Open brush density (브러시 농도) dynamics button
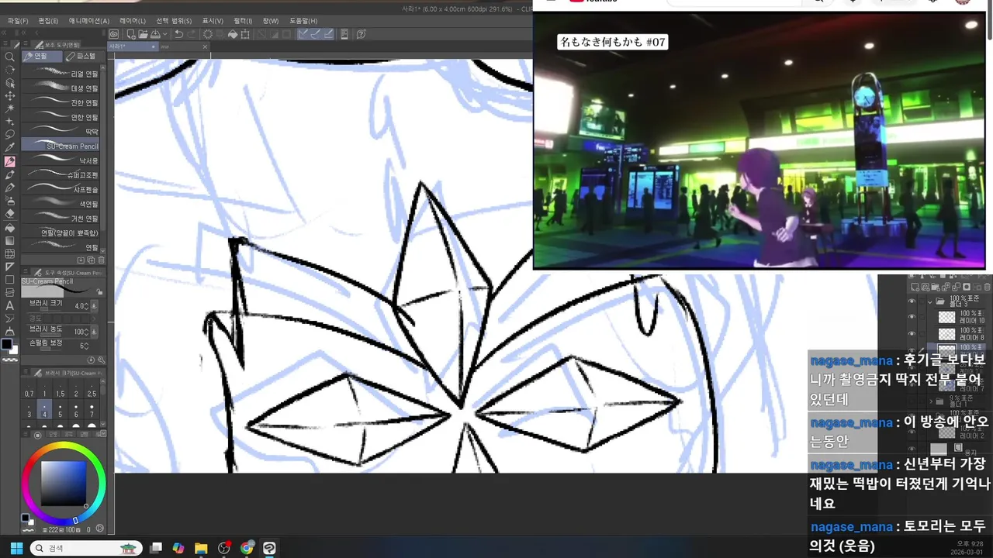 (94, 332)
